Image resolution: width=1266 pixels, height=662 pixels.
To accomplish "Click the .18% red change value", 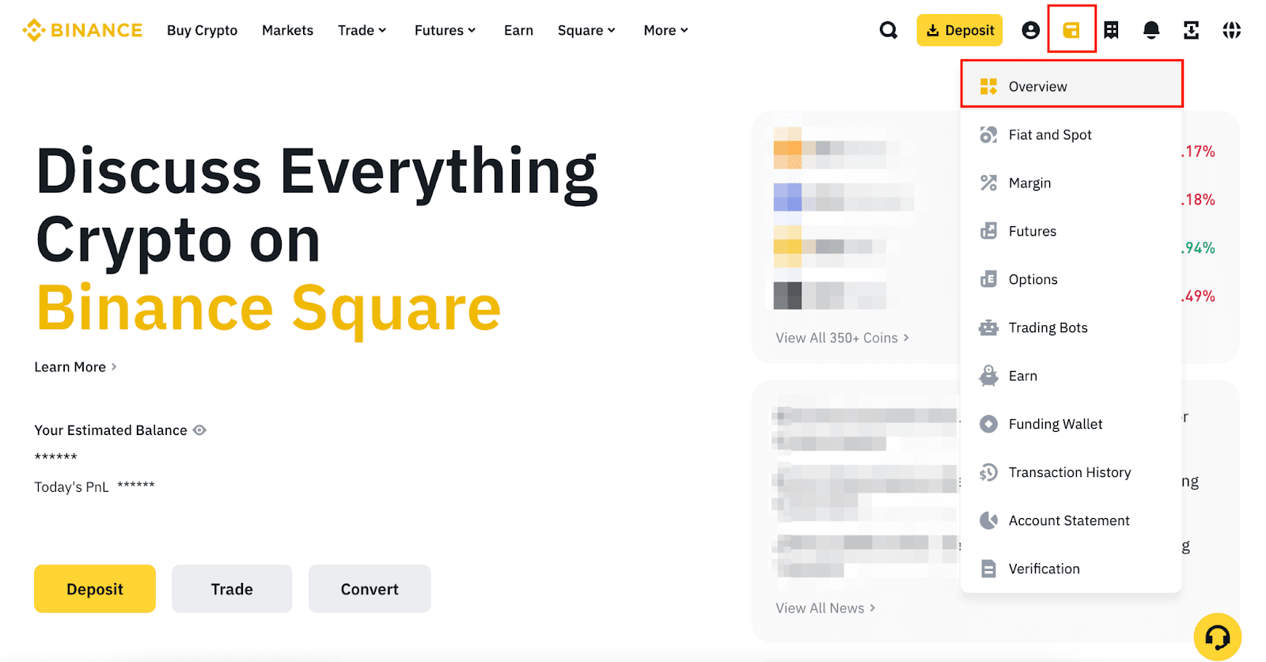I will pyautogui.click(x=1198, y=199).
